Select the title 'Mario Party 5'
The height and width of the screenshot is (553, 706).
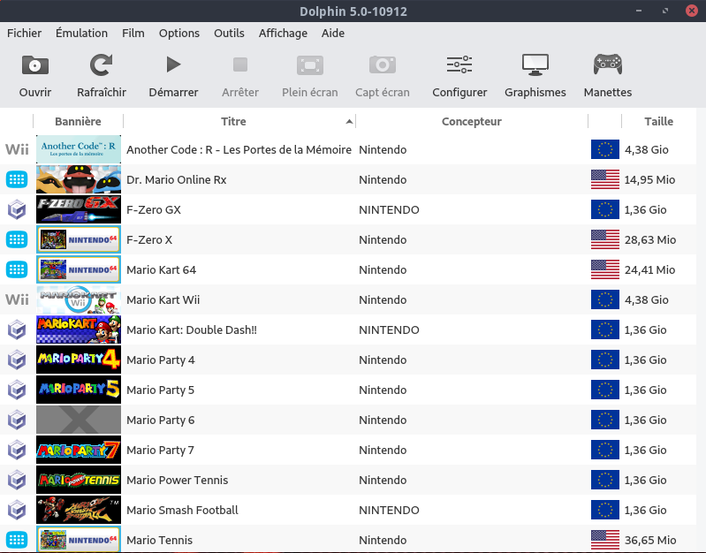click(161, 390)
